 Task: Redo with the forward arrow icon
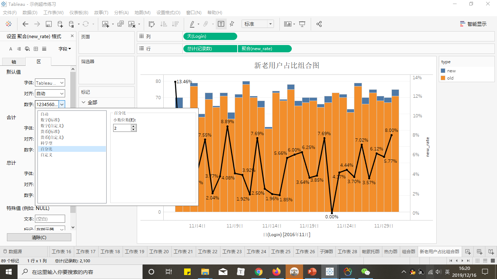click(37, 24)
